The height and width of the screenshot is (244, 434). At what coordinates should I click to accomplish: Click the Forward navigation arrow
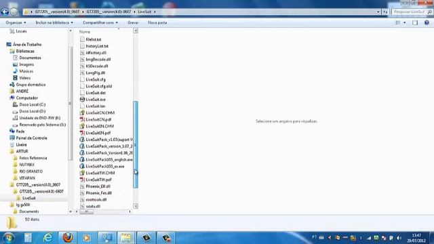(14, 12)
